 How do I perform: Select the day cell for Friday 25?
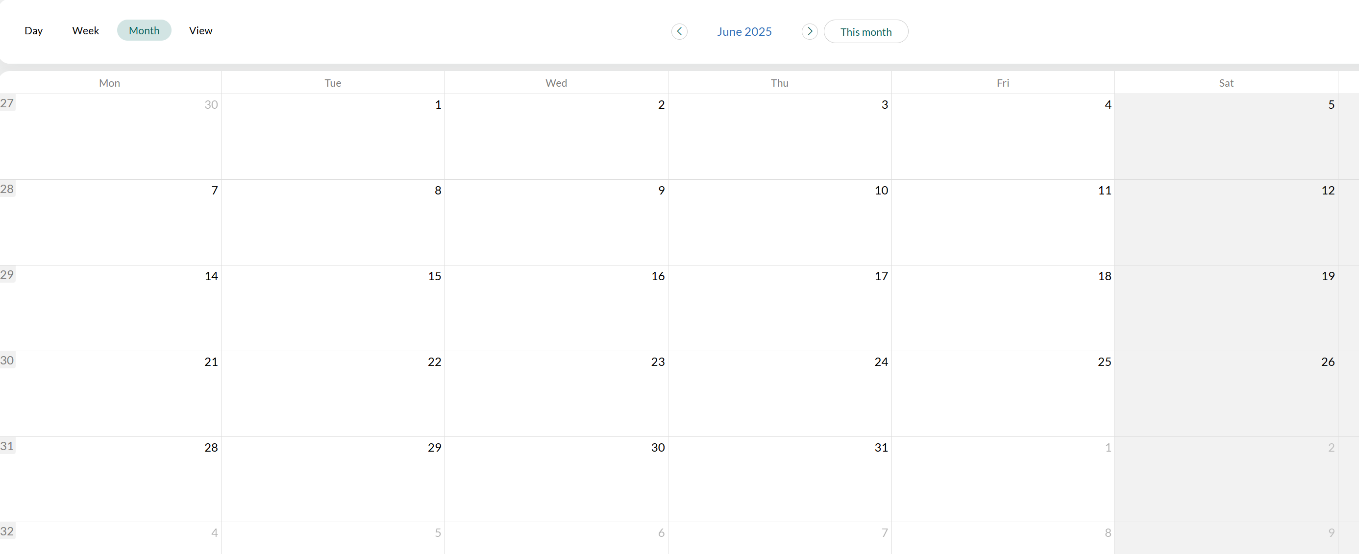click(1002, 394)
